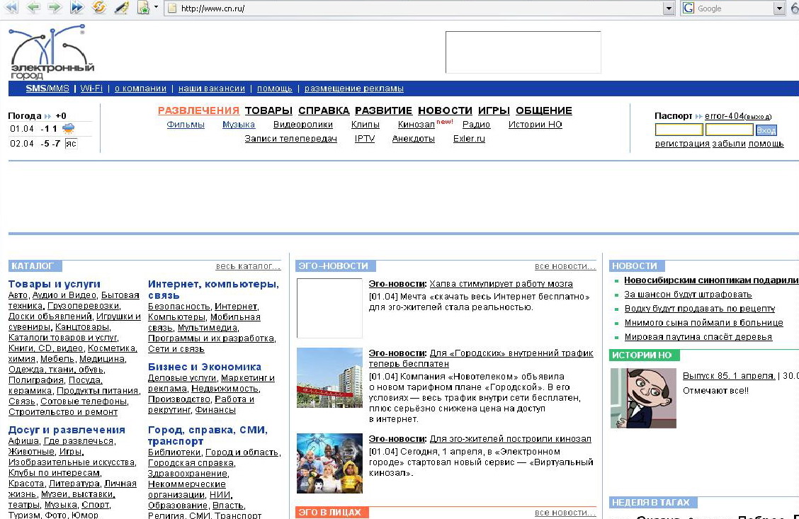The width and height of the screenshot is (799, 519).
Task: Switch to the НОВОСТИ navigation section
Action: [445, 110]
